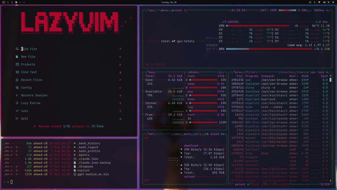Toggle reverse sorting in proc box

(x=286, y=72)
